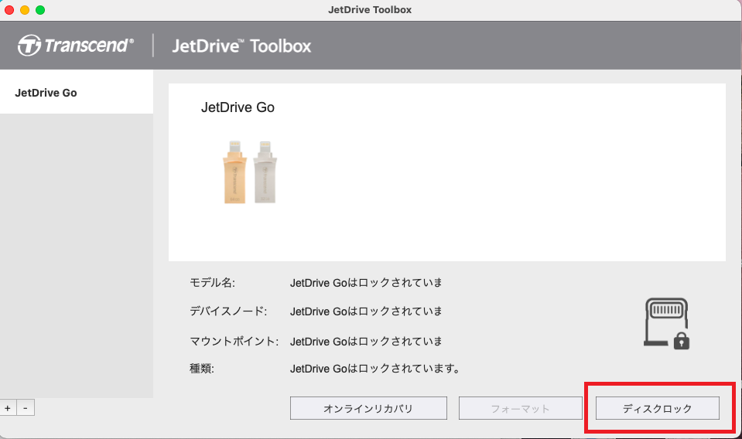Viewport: 742px width, 439px height.
Task: Click the ディスクロック button
Action: pos(658,408)
